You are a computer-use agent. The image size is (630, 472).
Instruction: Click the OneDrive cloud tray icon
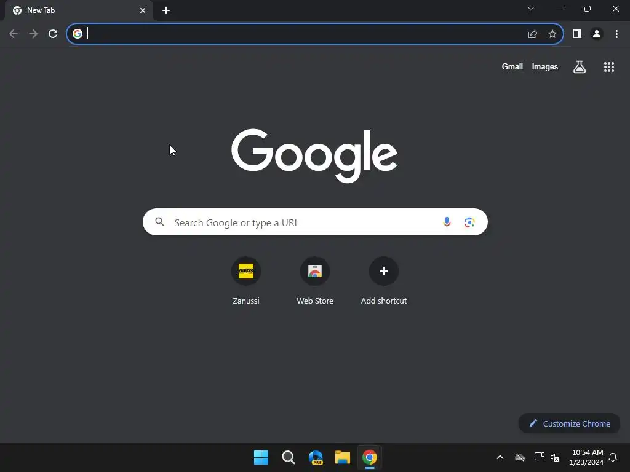click(x=520, y=457)
